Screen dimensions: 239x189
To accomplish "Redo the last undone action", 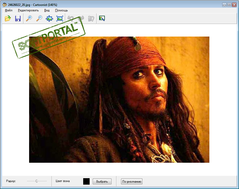I will click(x=81, y=19).
